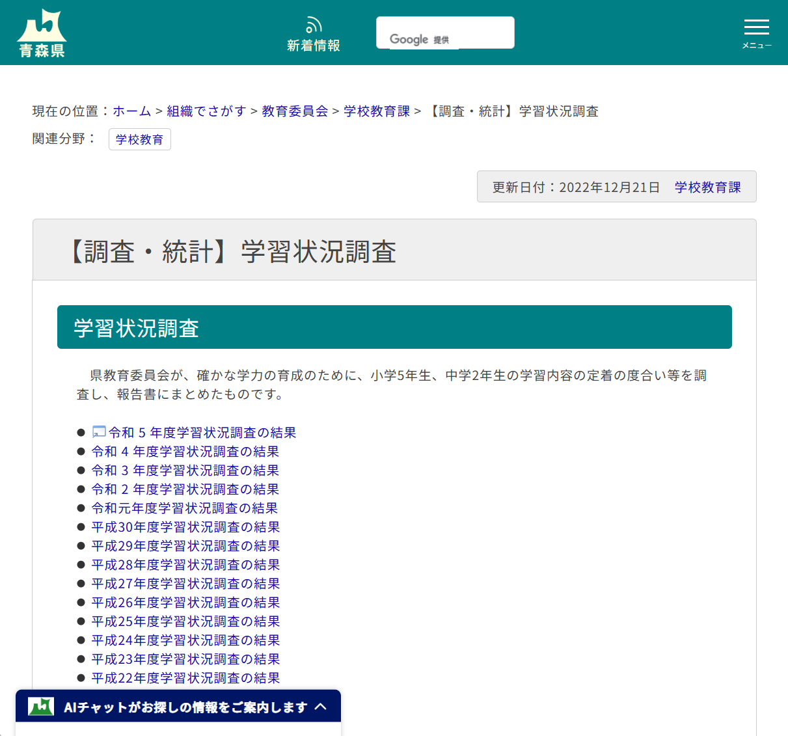This screenshot has height=736, width=788.
Task: Open 令和4年度学習状況調査の結果
Action: coord(185,451)
